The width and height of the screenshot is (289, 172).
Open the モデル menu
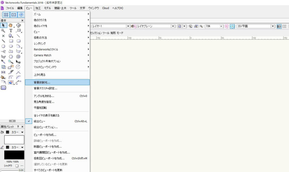pos(47,8)
